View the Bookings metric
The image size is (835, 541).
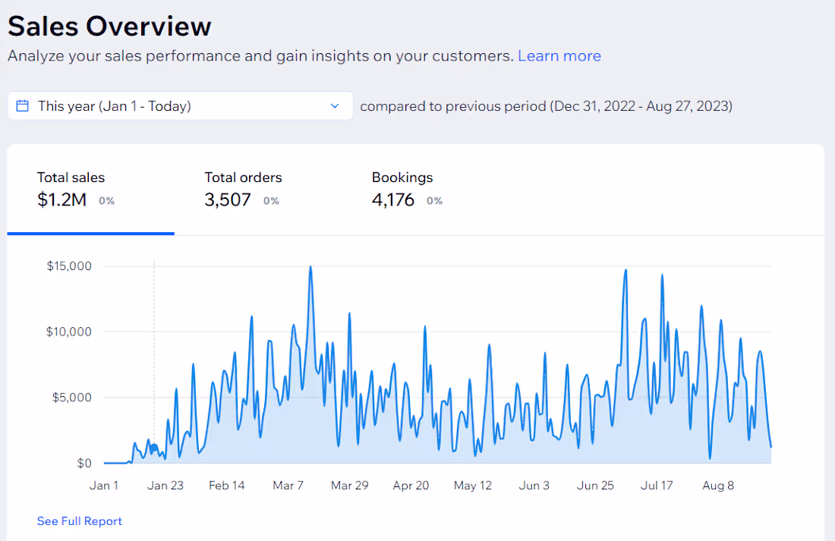[x=402, y=188]
